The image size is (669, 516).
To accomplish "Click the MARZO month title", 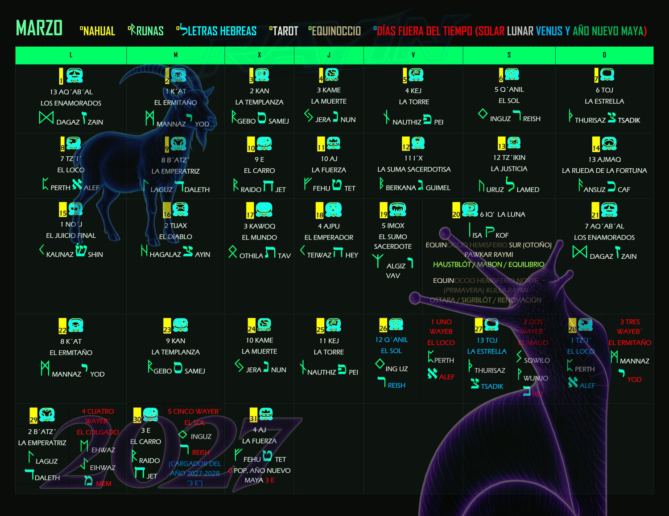I will [39, 28].
